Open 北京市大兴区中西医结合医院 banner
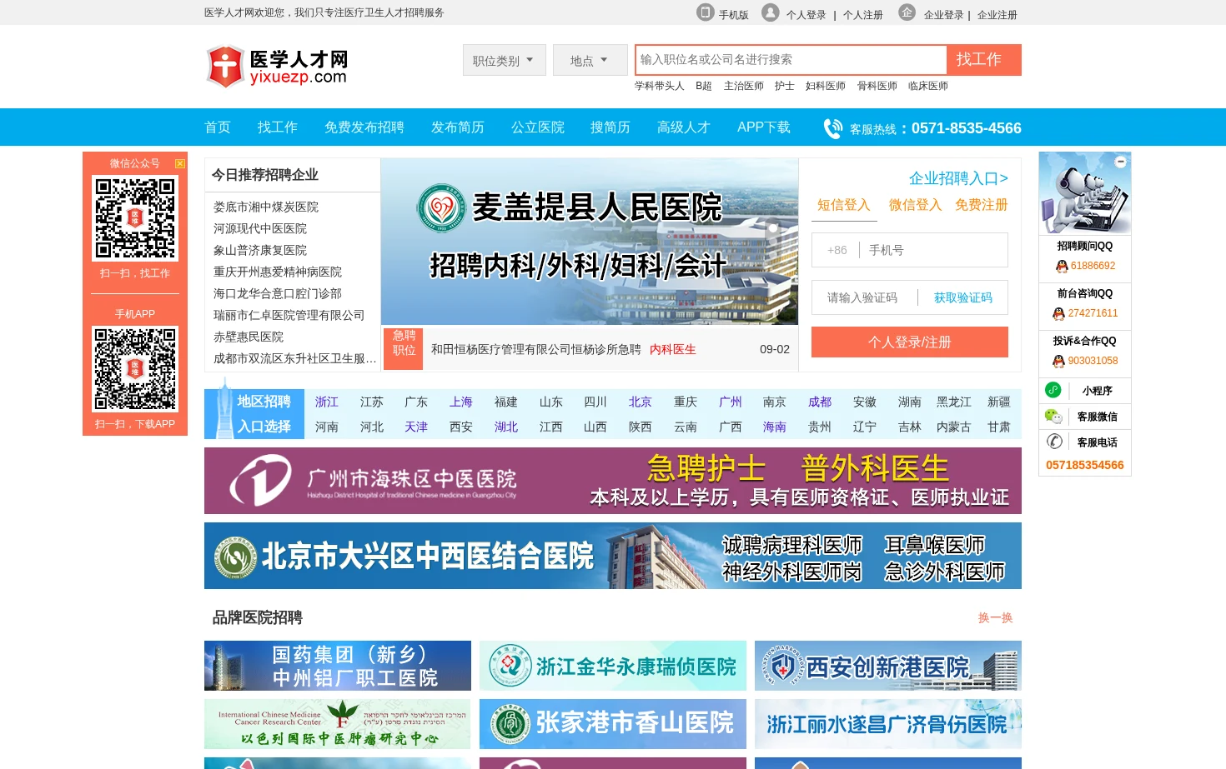This screenshot has height=769, width=1226. coord(613,556)
